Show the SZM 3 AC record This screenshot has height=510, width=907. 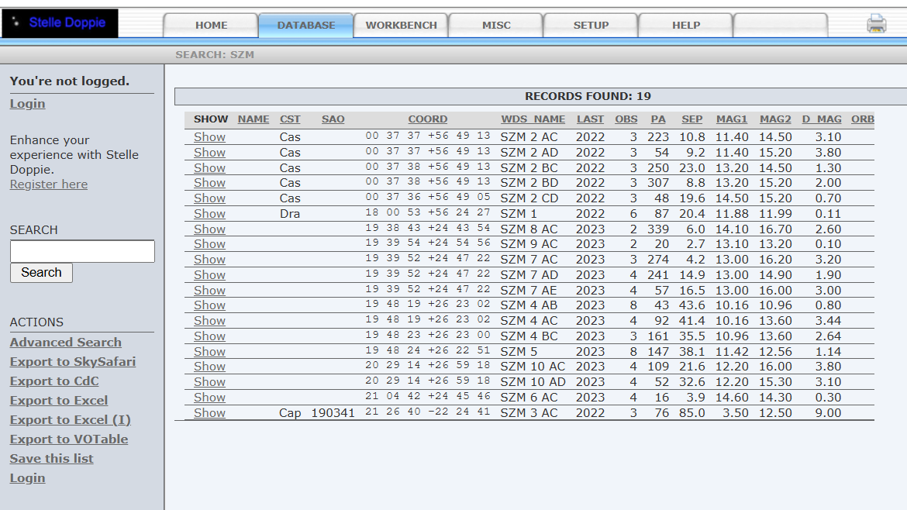point(209,413)
